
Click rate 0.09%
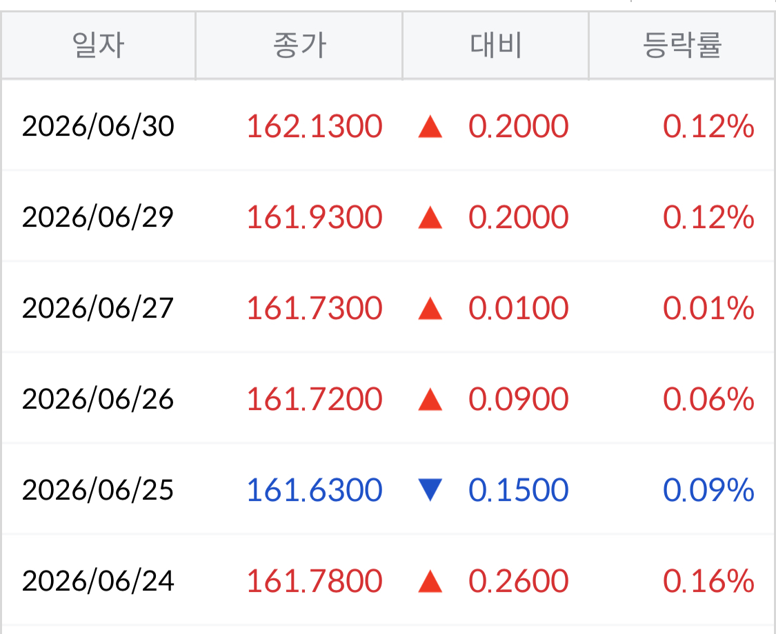(708, 490)
